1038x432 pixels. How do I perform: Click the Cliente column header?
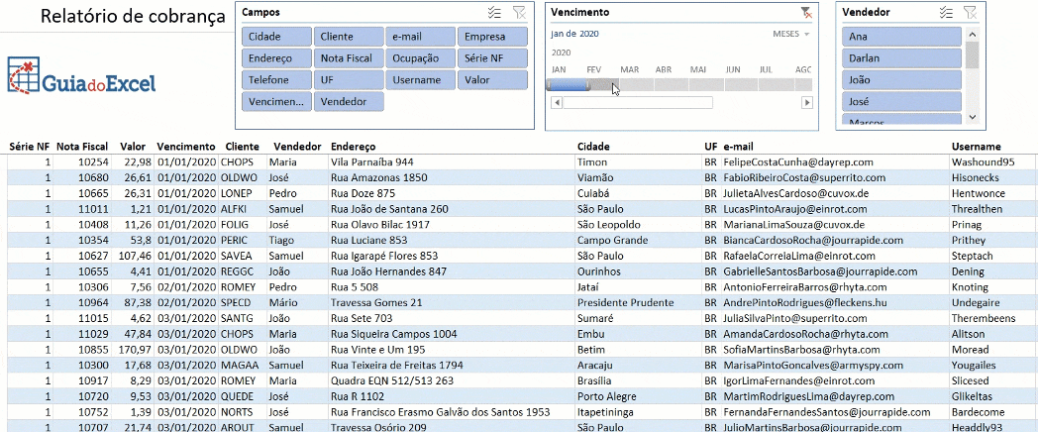point(243,147)
